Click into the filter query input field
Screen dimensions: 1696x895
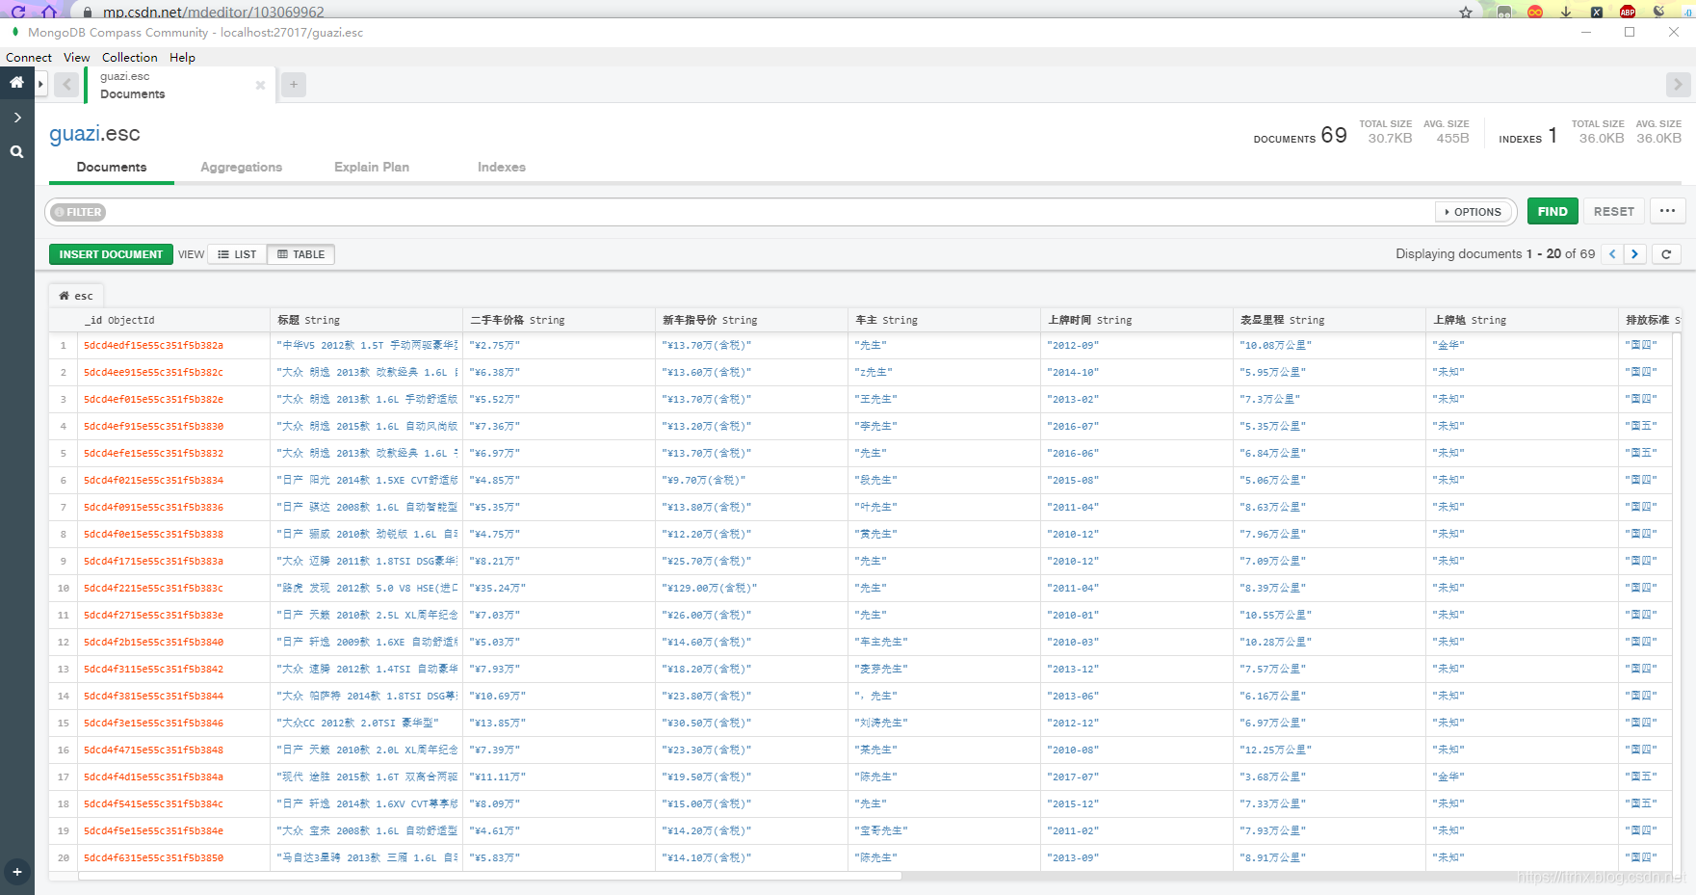pos(770,212)
